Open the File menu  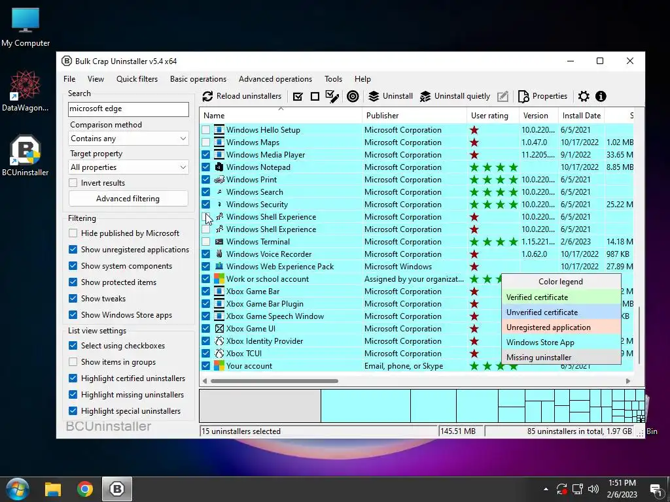(69, 79)
